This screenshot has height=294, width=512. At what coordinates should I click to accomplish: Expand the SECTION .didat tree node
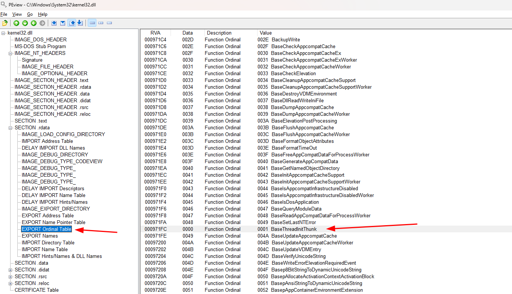pyautogui.click(x=11, y=270)
